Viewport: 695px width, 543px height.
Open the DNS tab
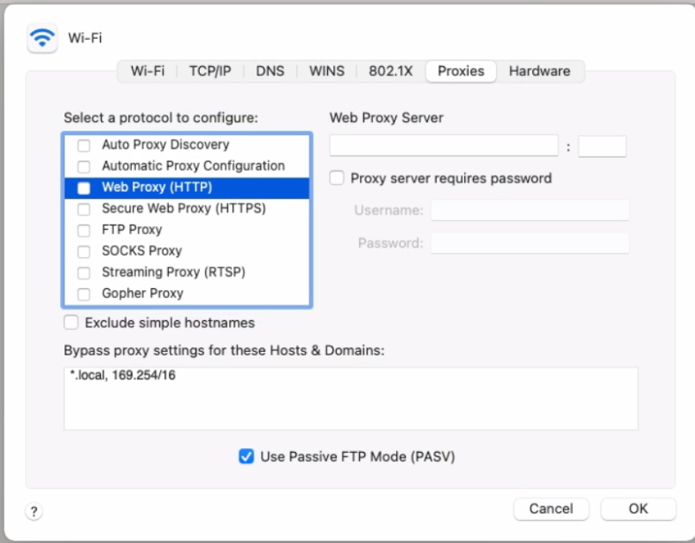click(270, 72)
